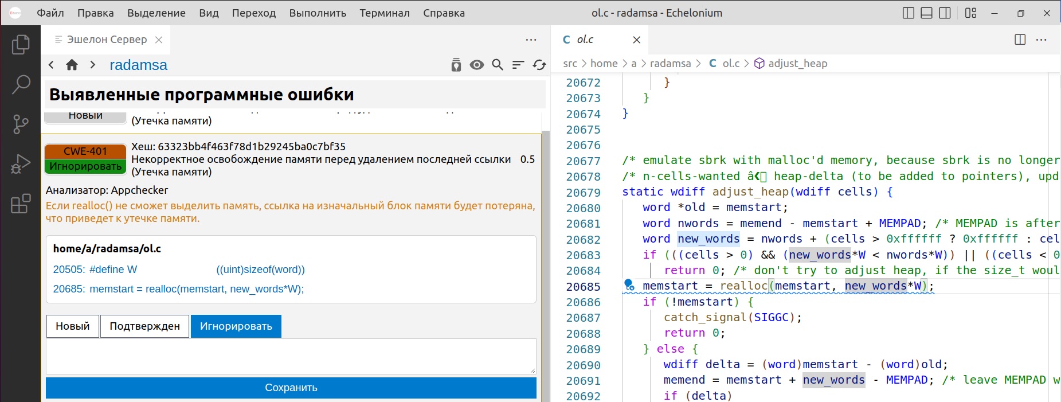Open line 20685 realloc code link
1061x402 pixels.
196,289
